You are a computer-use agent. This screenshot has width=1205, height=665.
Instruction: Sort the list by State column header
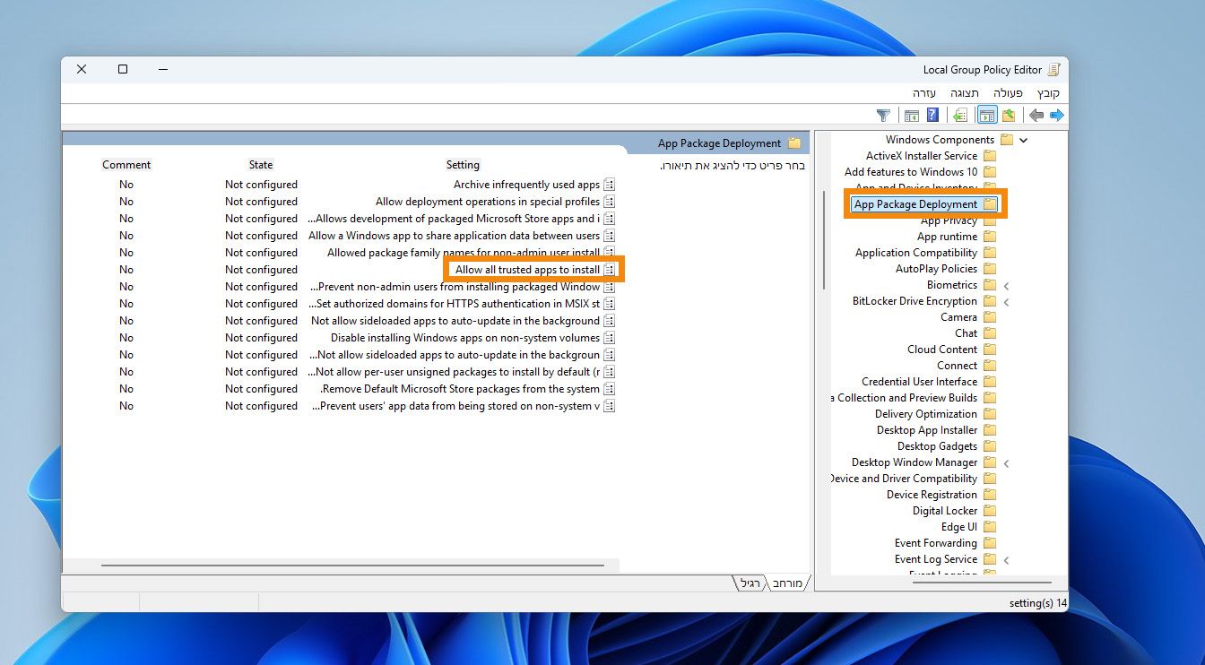(261, 165)
